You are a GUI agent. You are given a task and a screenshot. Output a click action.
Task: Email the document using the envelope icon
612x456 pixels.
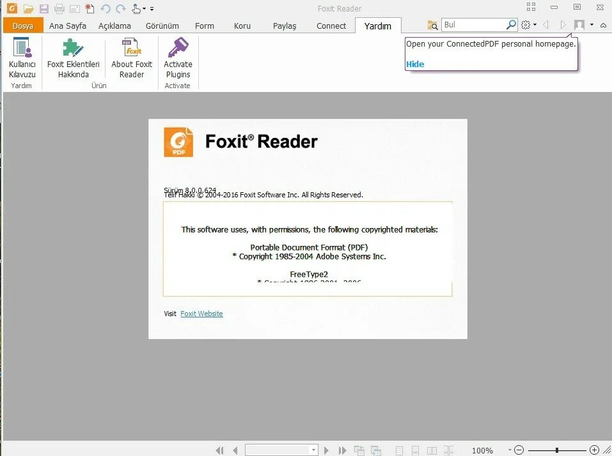[x=75, y=8]
